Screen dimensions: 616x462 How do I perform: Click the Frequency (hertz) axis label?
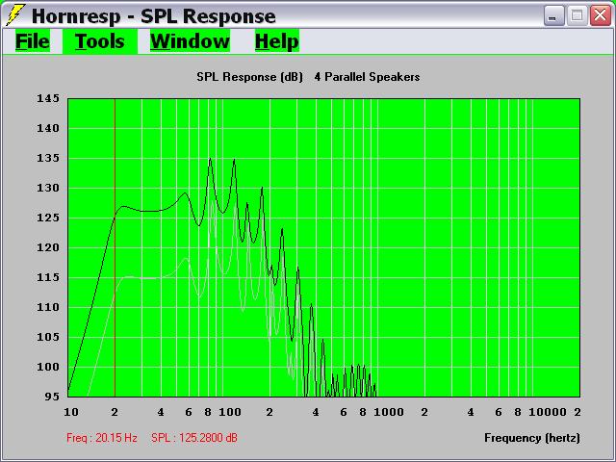(532, 438)
